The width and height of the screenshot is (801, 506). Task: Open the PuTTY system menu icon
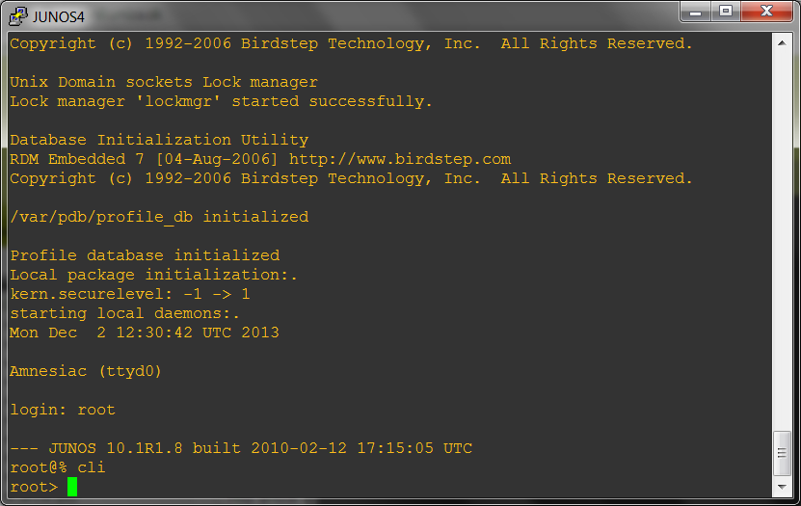coord(18,16)
